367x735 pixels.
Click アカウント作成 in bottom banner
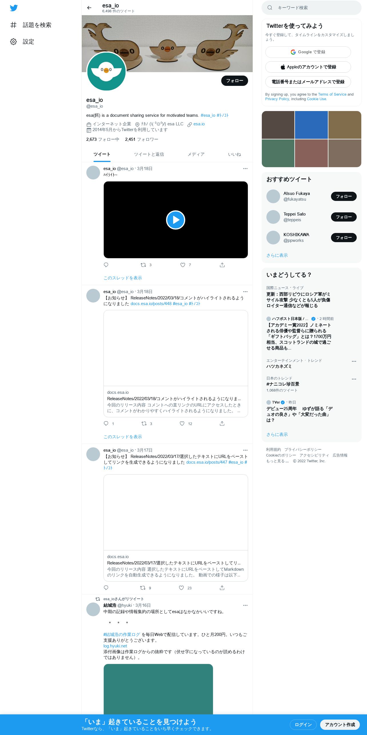tap(340, 724)
